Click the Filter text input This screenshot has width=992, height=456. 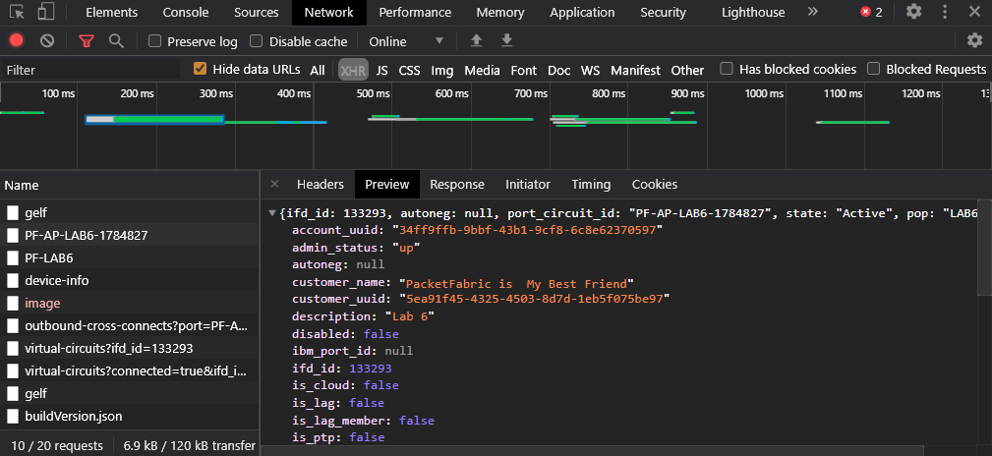click(x=89, y=70)
